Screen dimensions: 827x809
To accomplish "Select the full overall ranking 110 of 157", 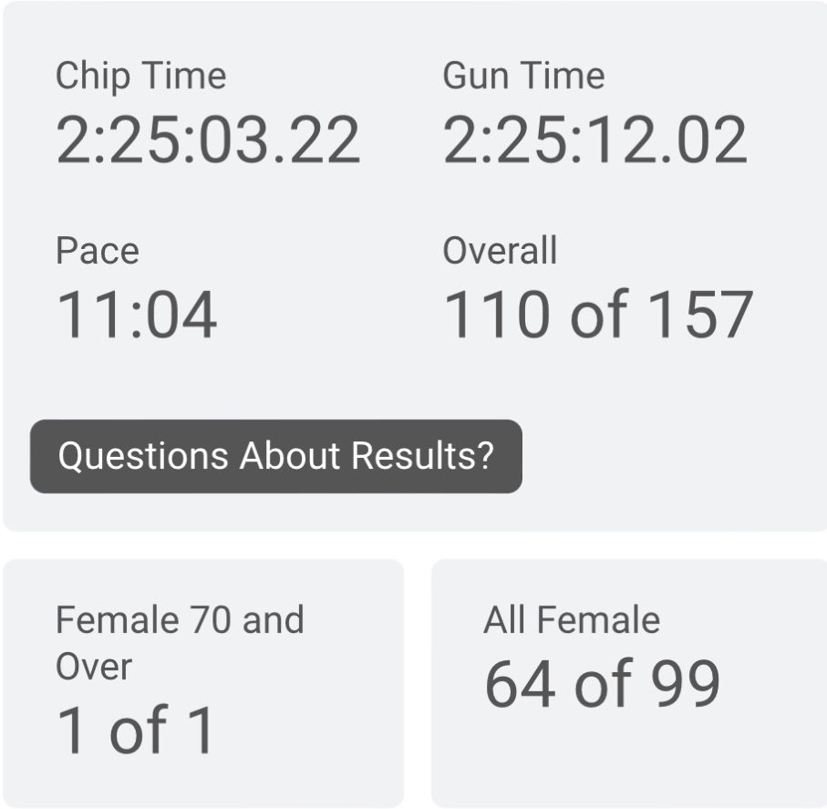I will coord(598,316).
